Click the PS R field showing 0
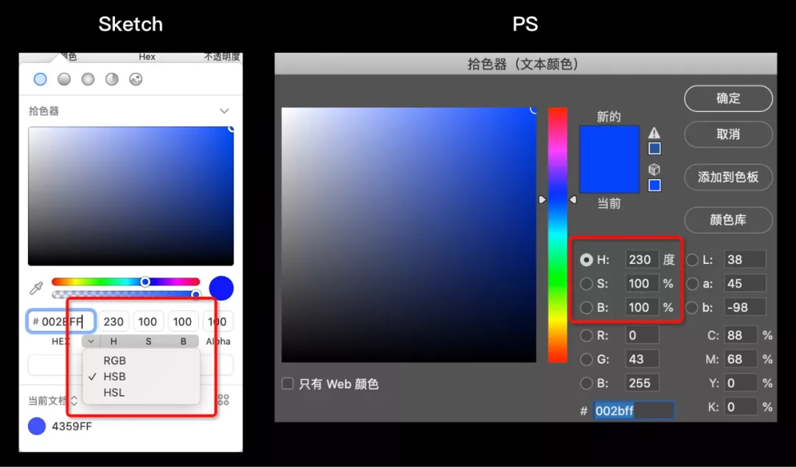796x468 pixels. pos(642,335)
